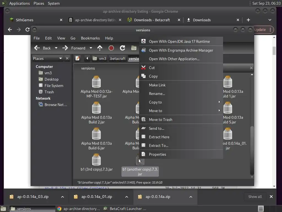The width and height of the screenshot is (282, 212).
Task: Select Alpha Mod 0.0.12a-MP-TEST.jar file
Action: click(x=96, y=87)
